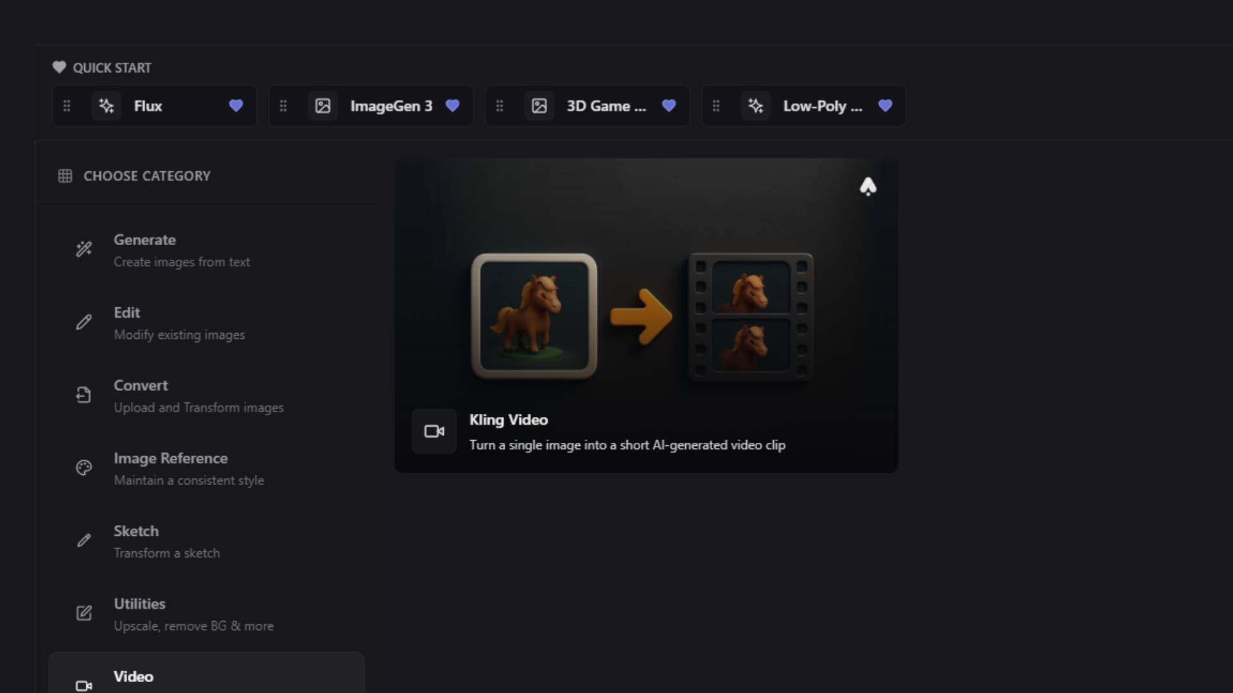This screenshot has height=693, width=1233.
Task: Unfavorite ImageGen 3 with its heart icon
Action: click(452, 106)
